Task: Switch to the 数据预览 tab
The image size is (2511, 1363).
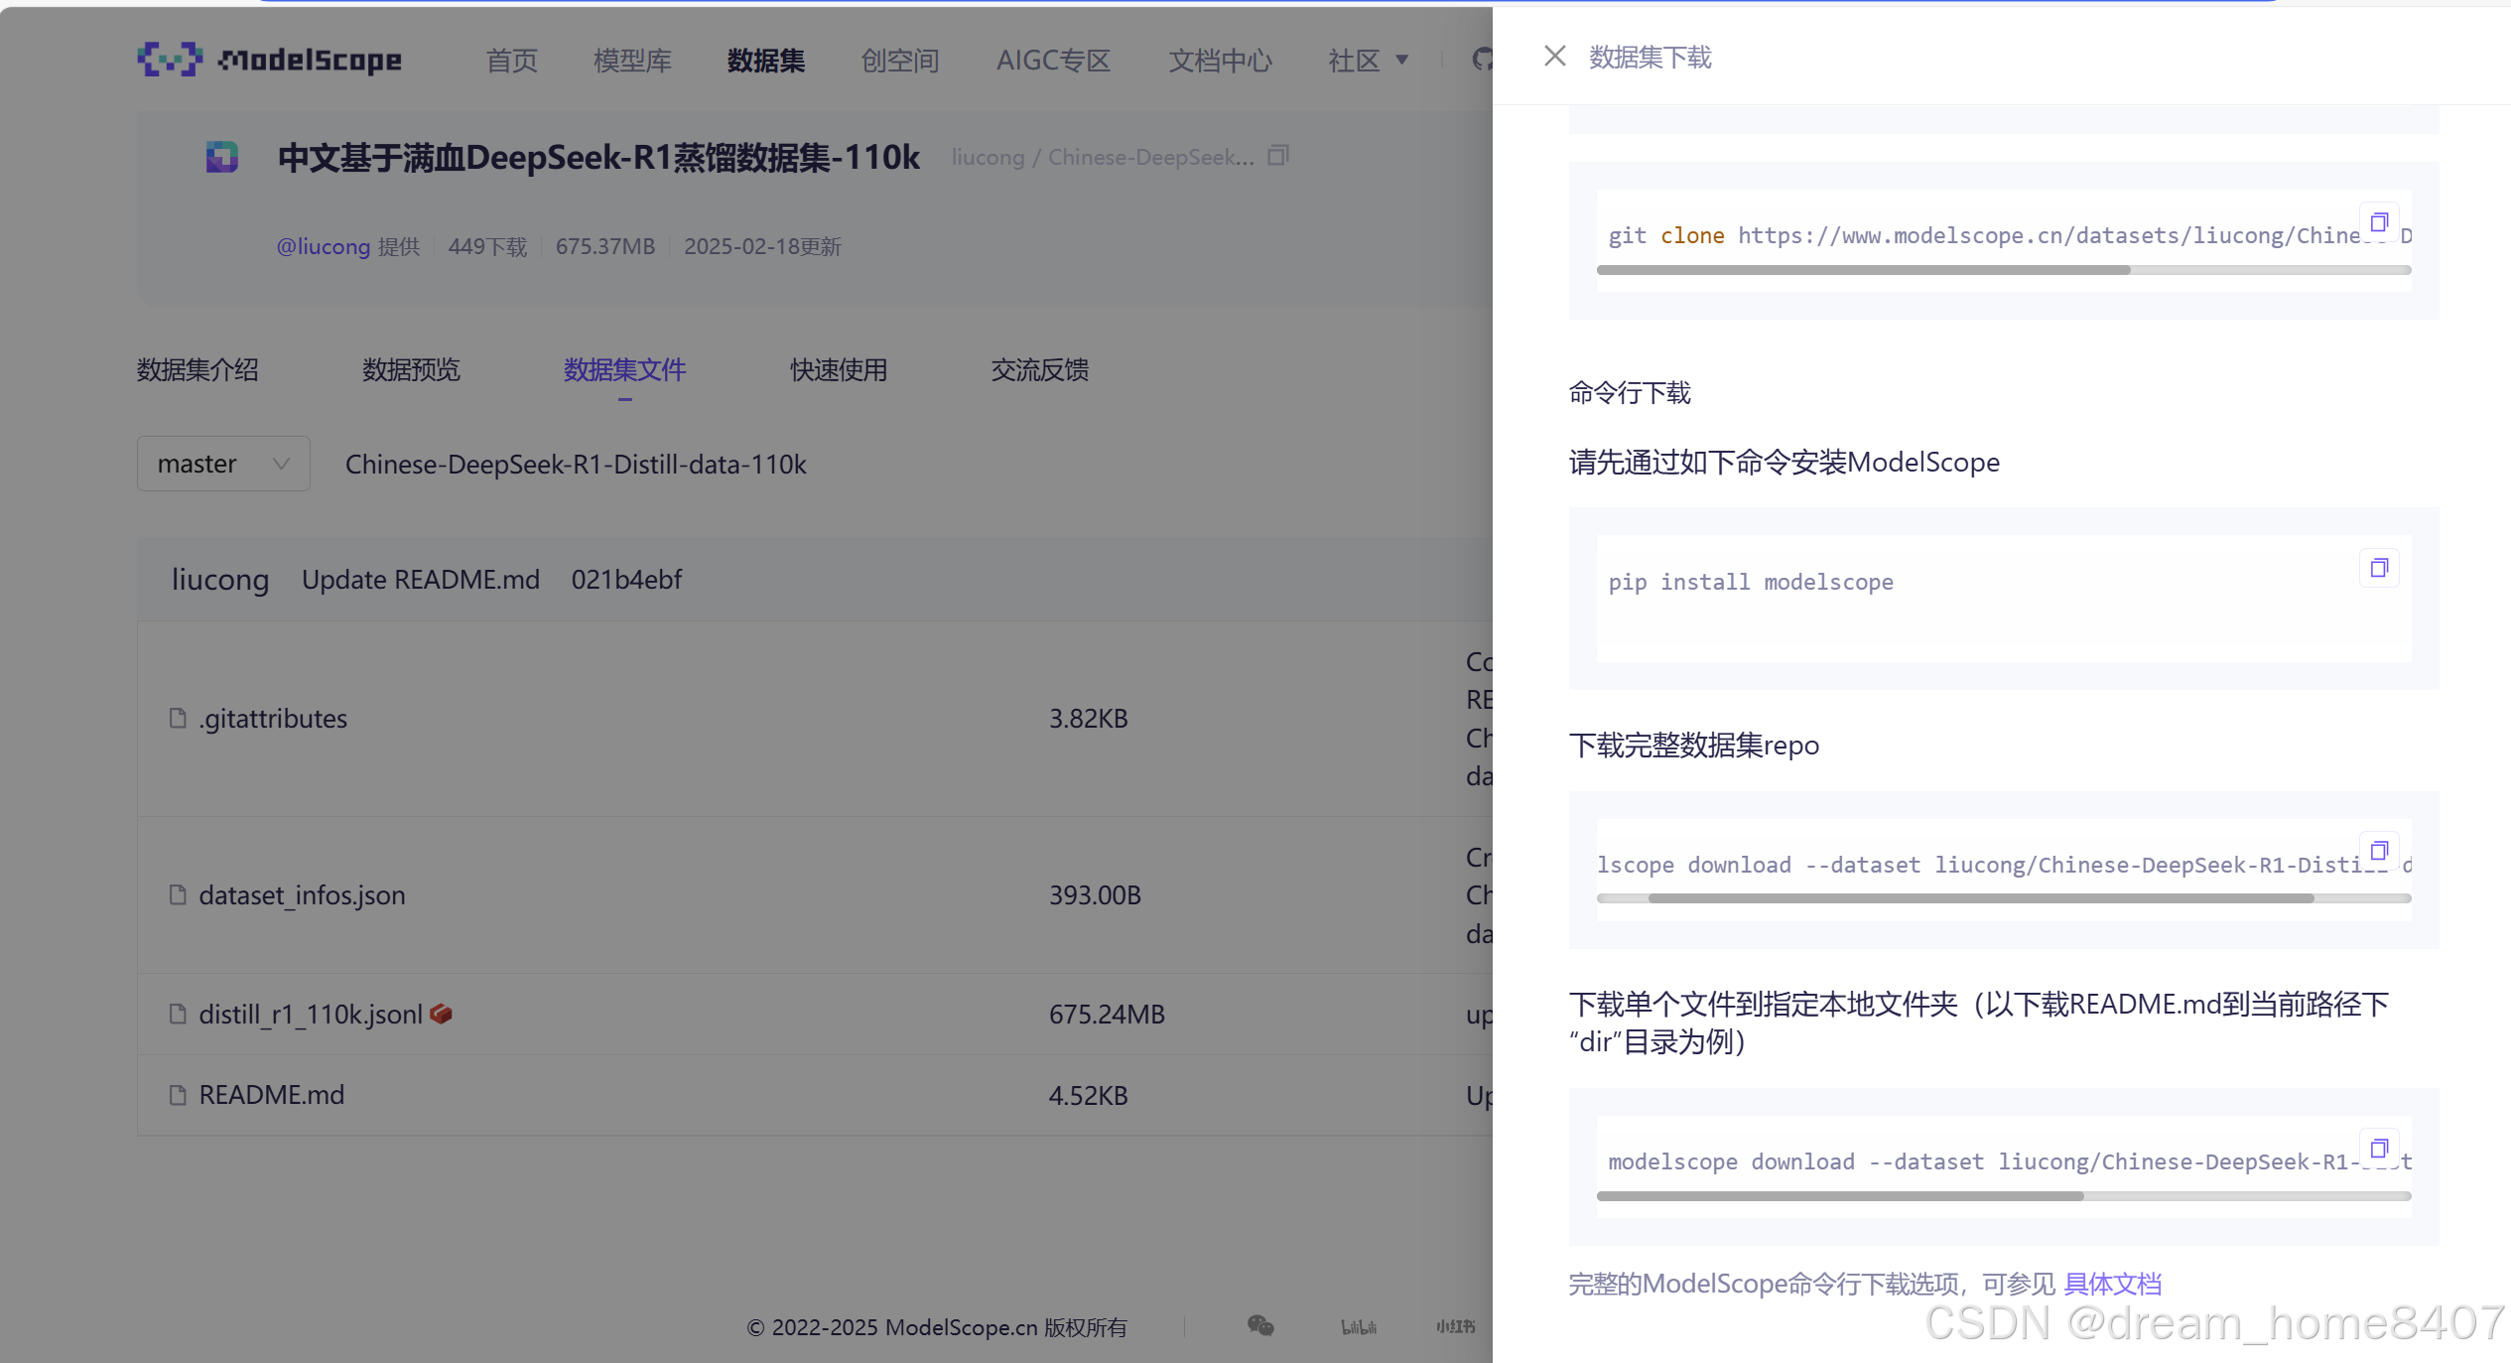Action: 411,370
